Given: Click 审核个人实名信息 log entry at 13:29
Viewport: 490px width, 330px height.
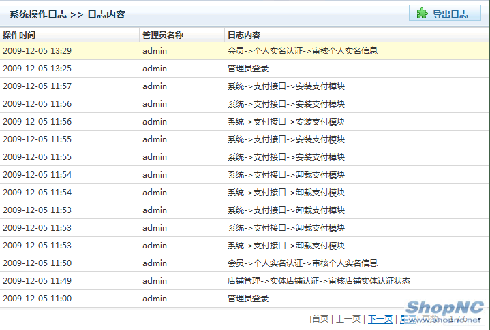Looking at the screenshot, I should (303, 51).
